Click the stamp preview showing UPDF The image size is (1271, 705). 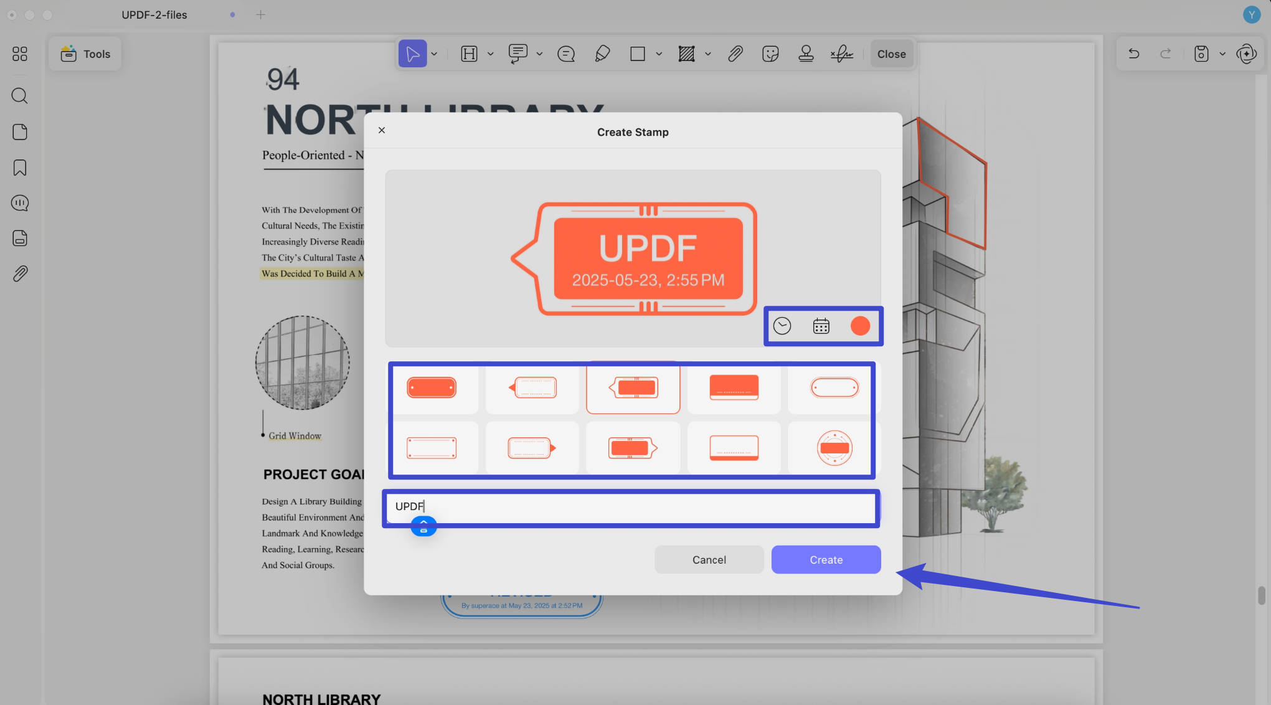(634, 259)
